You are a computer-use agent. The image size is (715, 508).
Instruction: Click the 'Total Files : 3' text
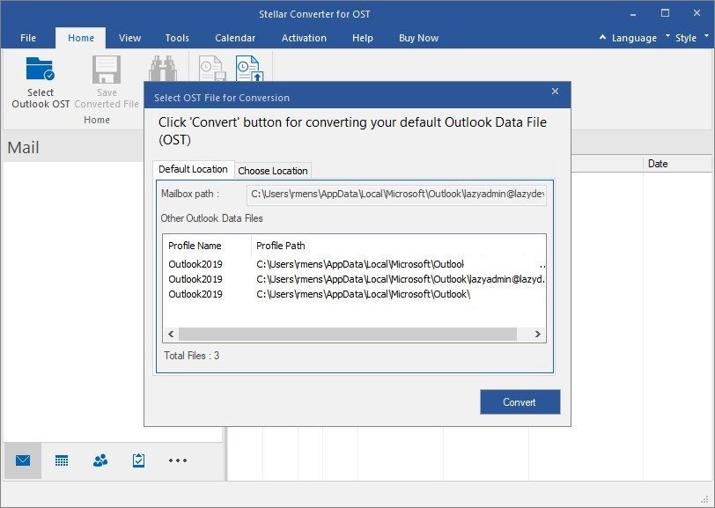192,356
